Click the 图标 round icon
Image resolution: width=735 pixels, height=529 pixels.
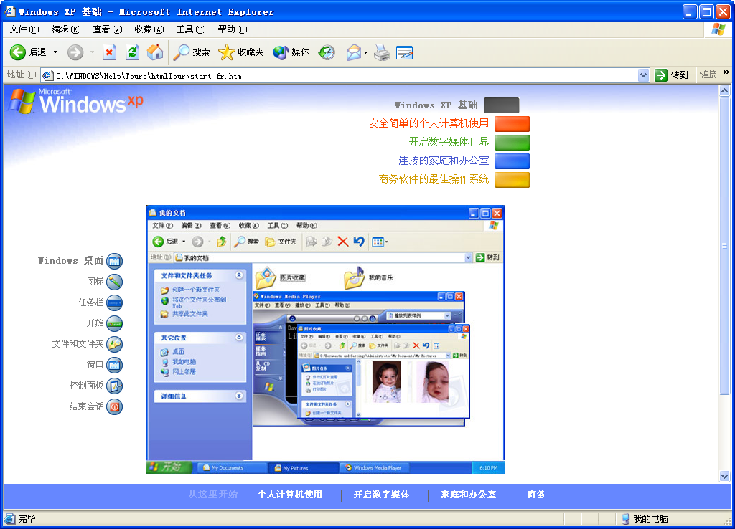(114, 282)
